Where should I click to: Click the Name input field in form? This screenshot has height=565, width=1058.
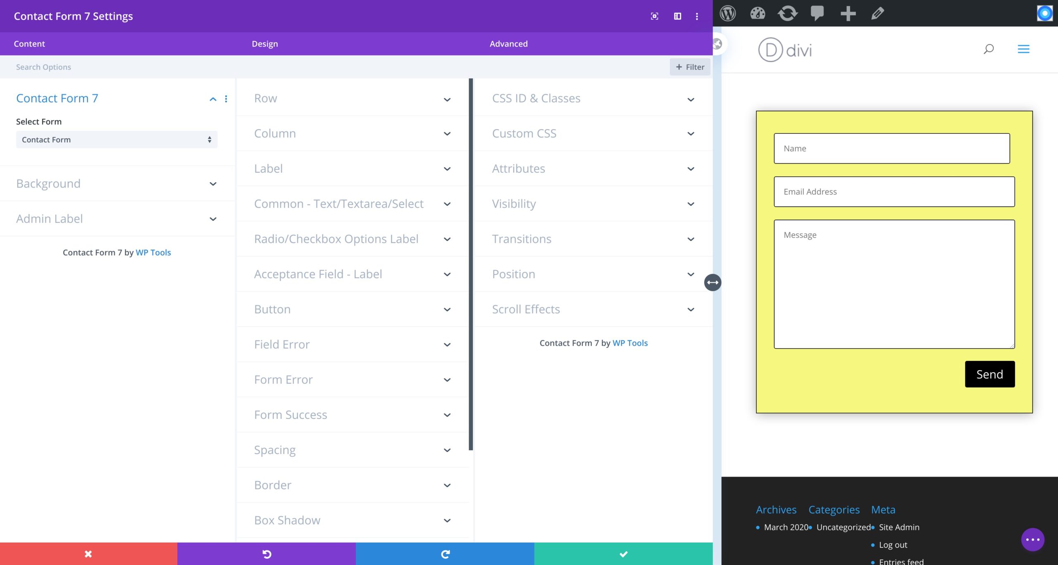click(x=892, y=147)
